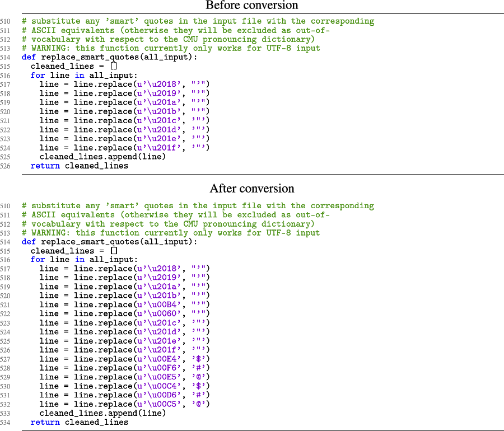Click line number 527 in the gutter
Image resolution: width=504 pixels, height=431 pixels.
tap(7, 359)
